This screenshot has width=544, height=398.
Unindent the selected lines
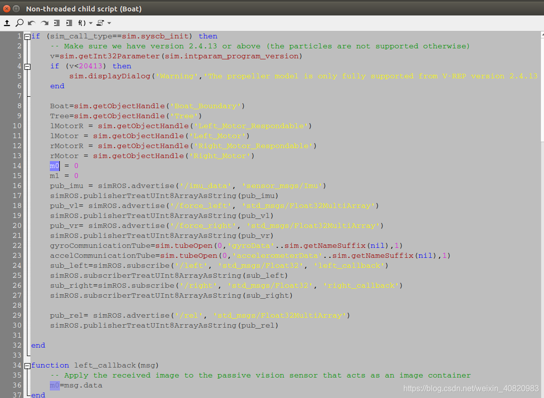(x=57, y=23)
